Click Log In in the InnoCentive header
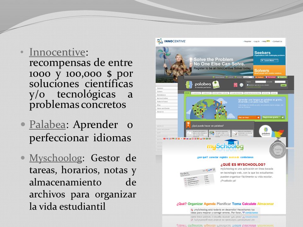The image size is (303, 227). click(256, 41)
